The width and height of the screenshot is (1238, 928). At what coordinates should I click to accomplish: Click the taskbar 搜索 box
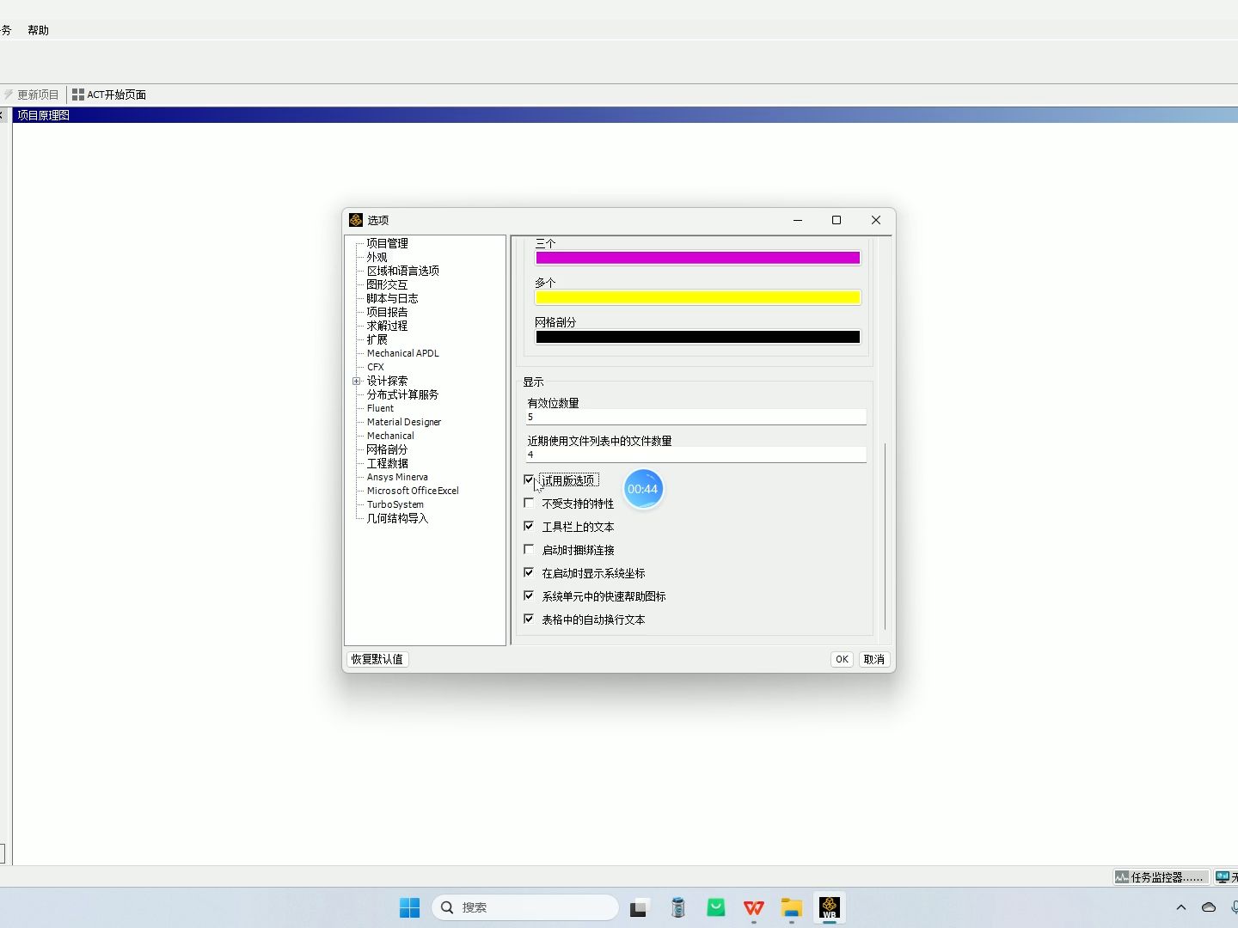525,907
